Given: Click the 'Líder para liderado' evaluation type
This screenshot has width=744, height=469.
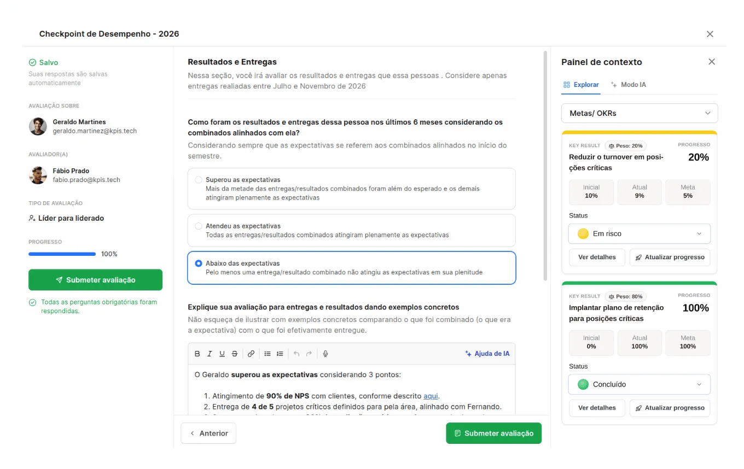Looking at the screenshot, I should [x=66, y=218].
